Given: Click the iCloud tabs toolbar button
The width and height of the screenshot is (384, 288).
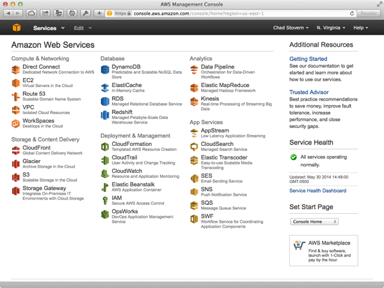Looking at the screenshot, I should [31, 13].
